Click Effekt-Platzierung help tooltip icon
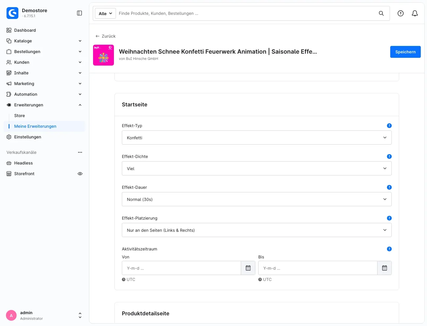This screenshot has height=326, width=427. pyautogui.click(x=389, y=218)
